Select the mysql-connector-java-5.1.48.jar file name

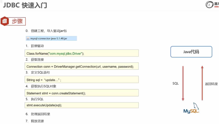coord(48,38)
